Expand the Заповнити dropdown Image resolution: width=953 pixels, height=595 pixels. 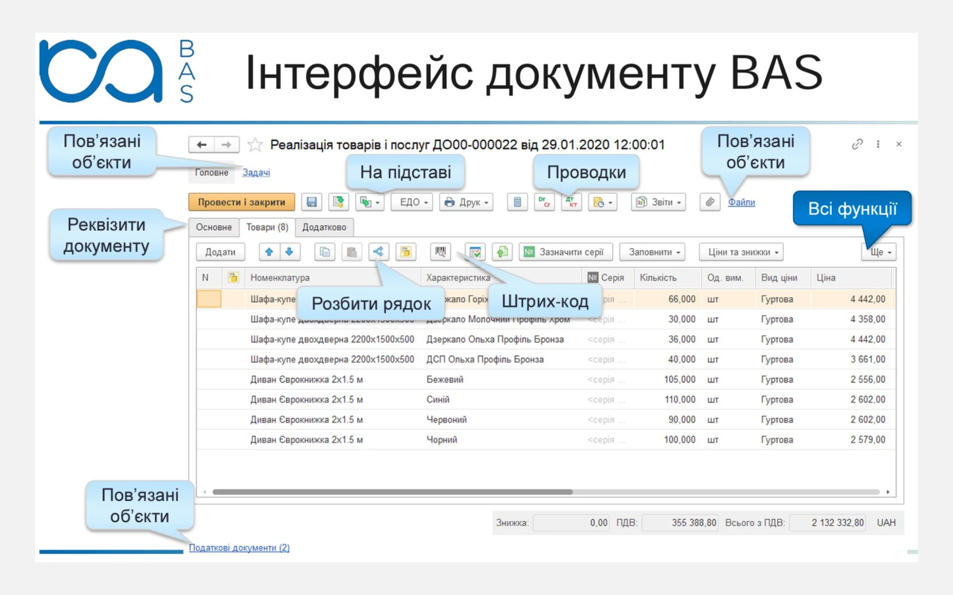coord(652,252)
